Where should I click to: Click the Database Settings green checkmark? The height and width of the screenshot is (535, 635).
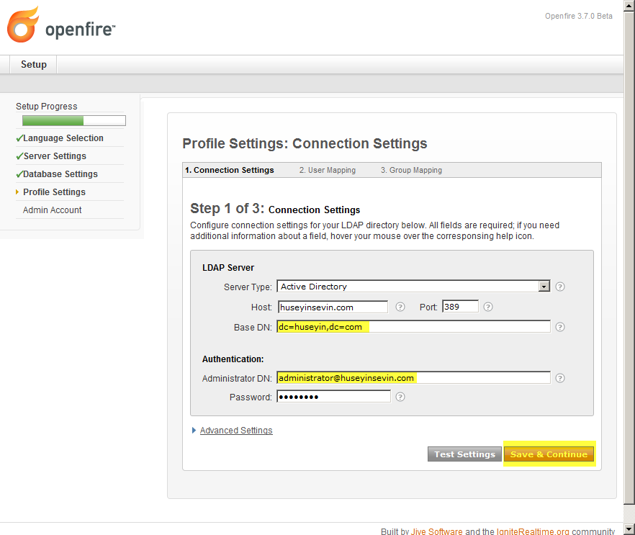click(19, 174)
